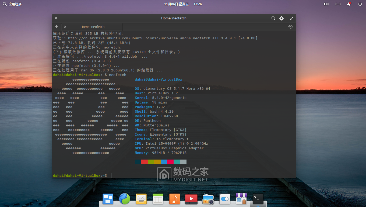
Task: Add a new terminal tab with the plus button
Action: [57, 27]
